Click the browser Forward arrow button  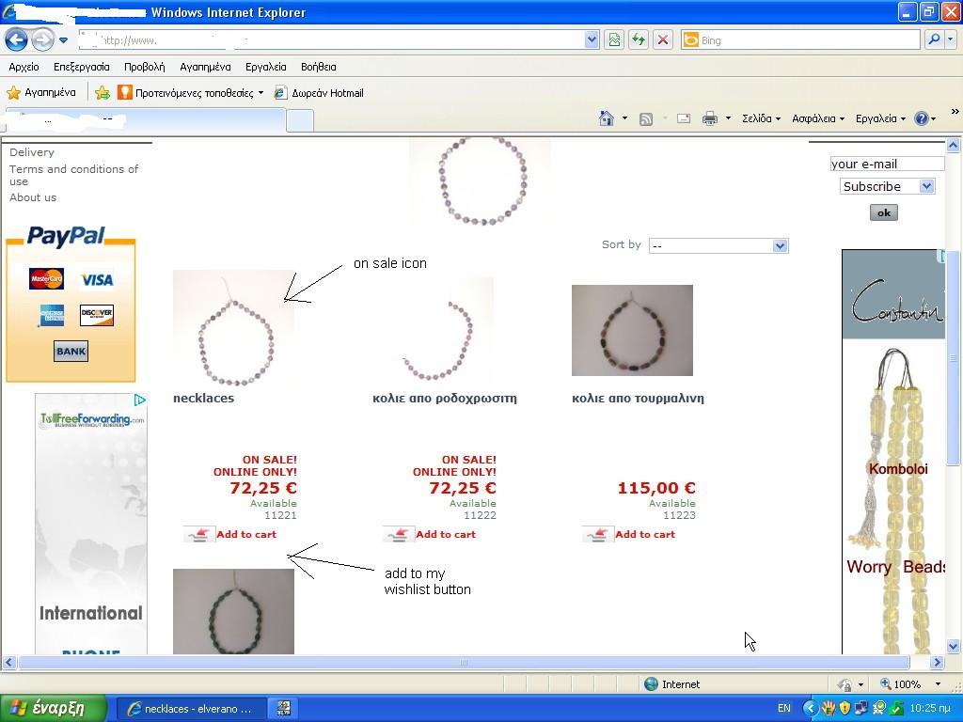42,40
